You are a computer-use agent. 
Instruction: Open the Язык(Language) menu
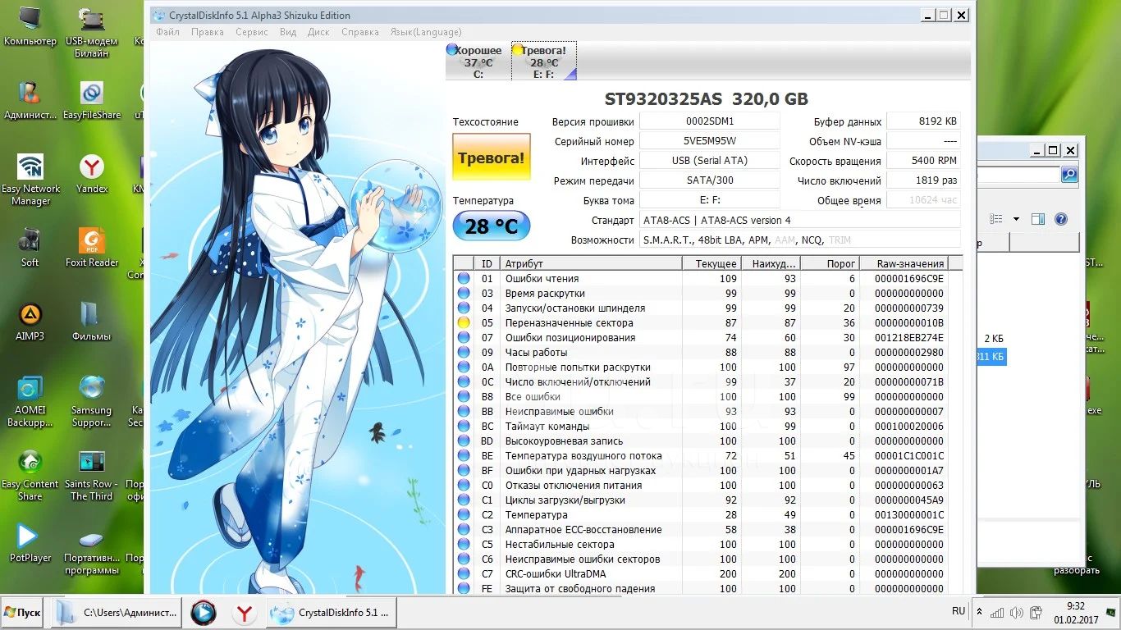click(x=425, y=32)
